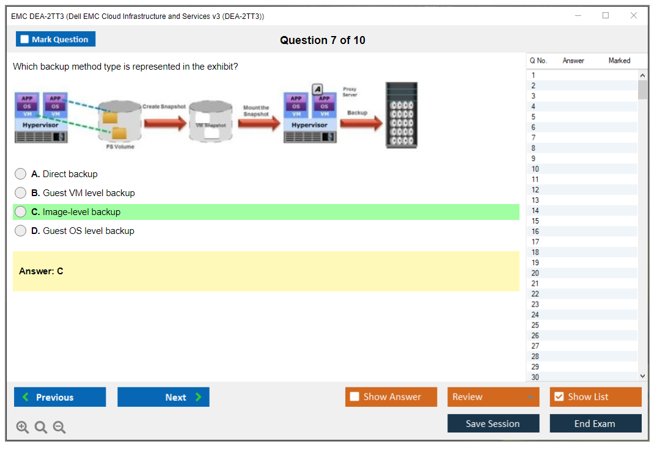Select option A Direct backup
This screenshot has height=449, width=657.
click(x=21, y=174)
